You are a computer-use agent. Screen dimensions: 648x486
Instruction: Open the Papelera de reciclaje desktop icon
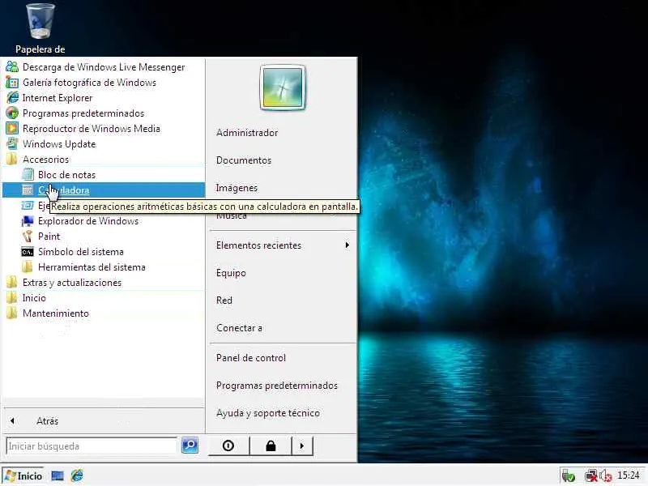click(x=40, y=28)
